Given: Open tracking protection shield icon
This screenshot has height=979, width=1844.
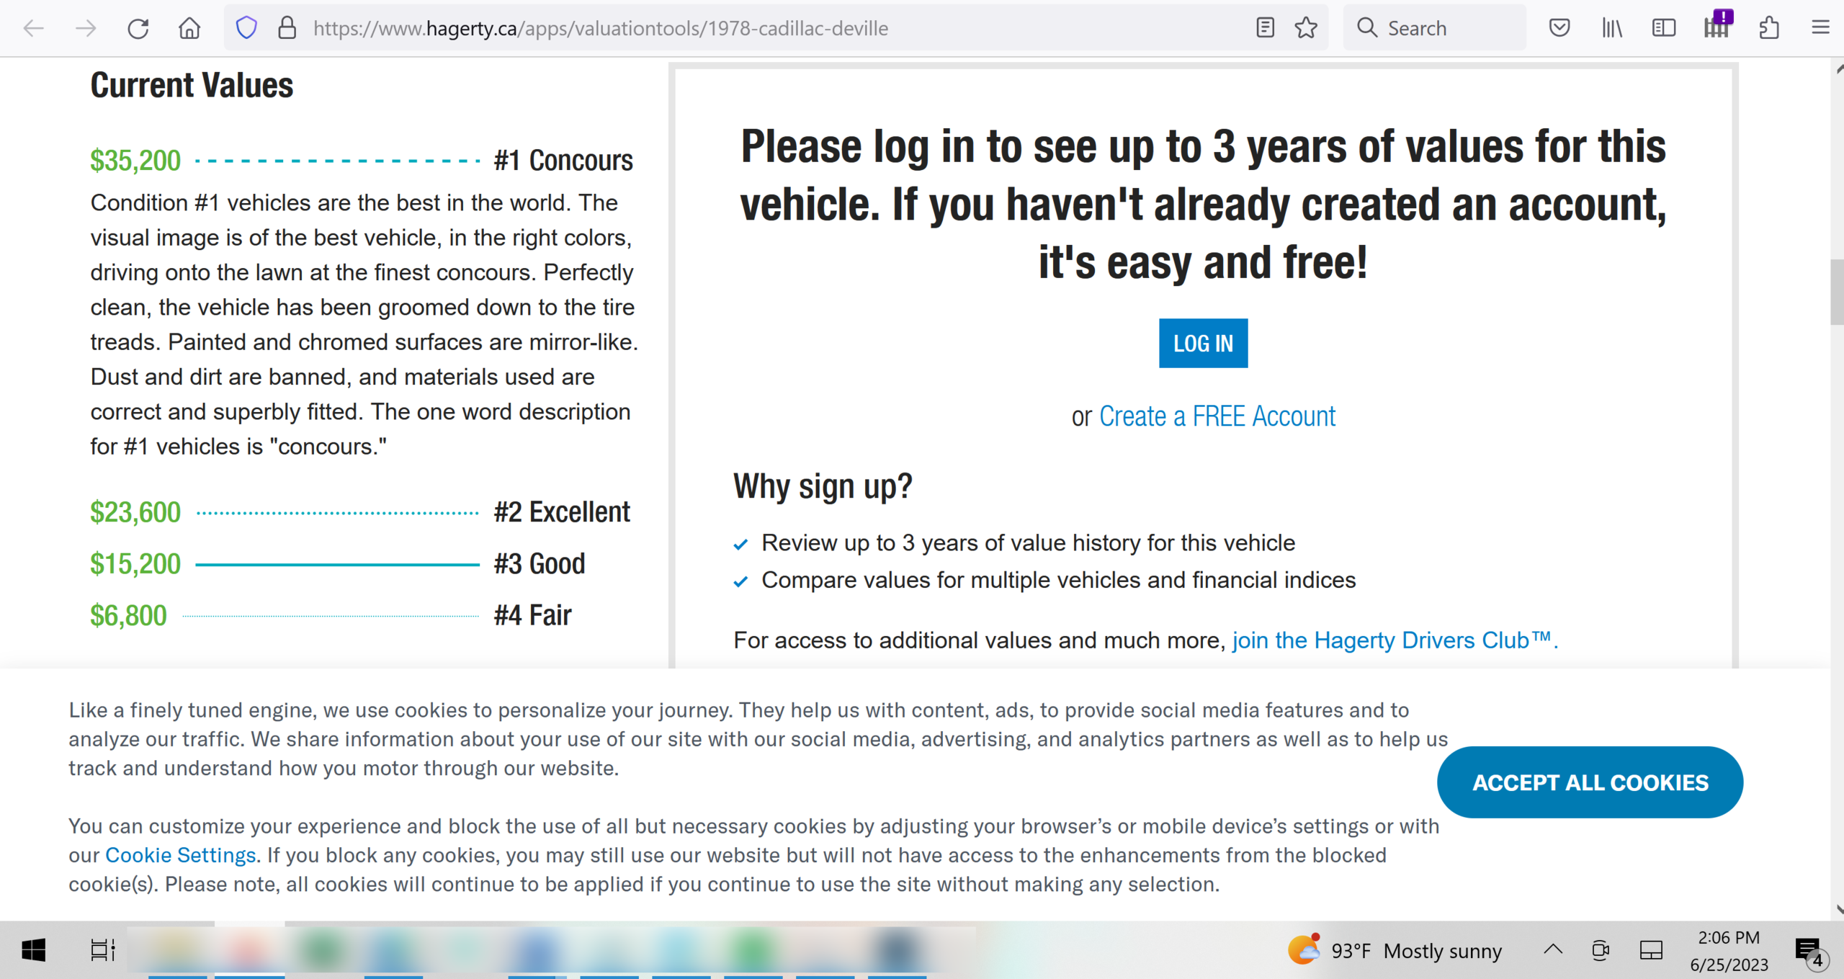Looking at the screenshot, I should [246, 28].
